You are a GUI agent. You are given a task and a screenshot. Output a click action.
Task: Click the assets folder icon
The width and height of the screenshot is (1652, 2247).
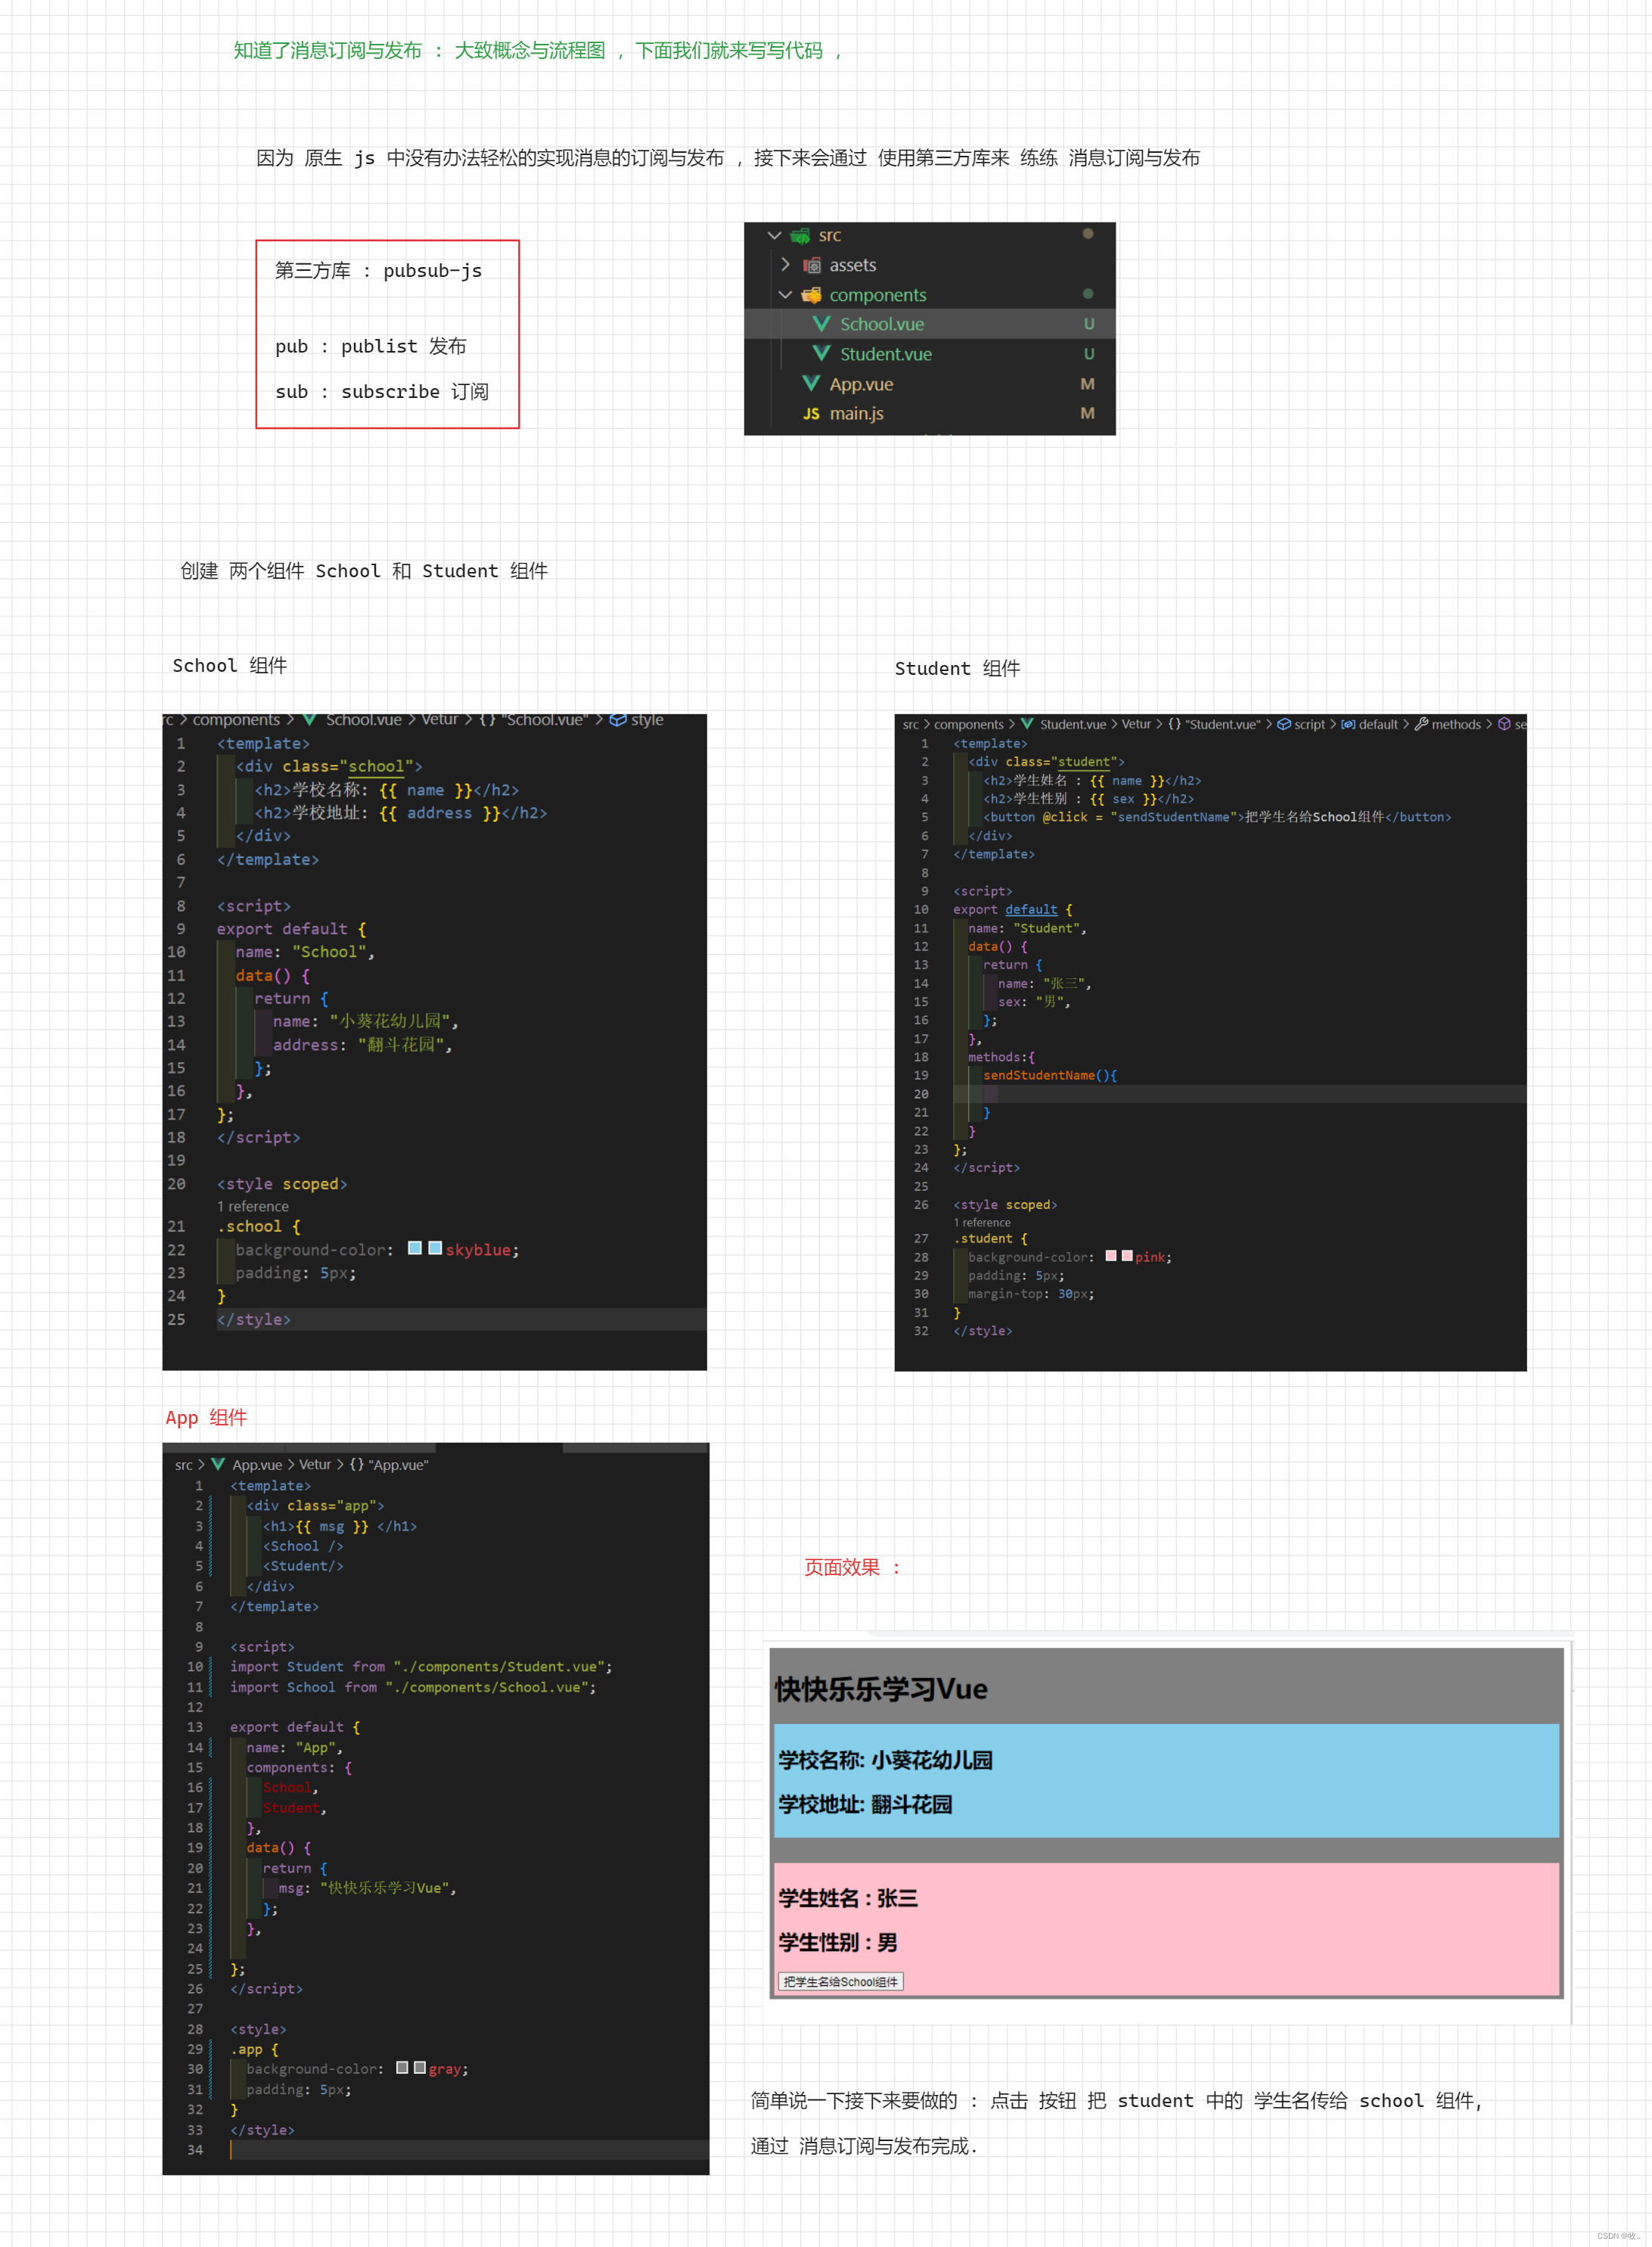(x=812, y=266)
